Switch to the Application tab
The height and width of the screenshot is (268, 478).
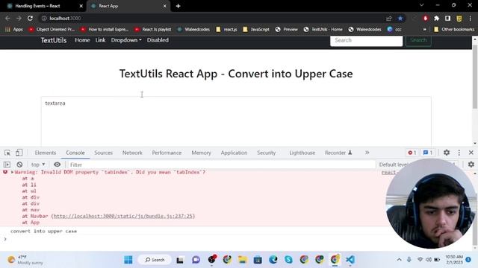click(x=234, y=153)
